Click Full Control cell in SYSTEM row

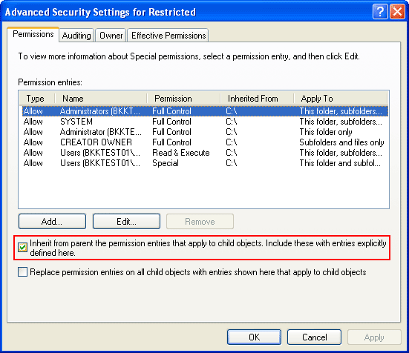[171, 122]
